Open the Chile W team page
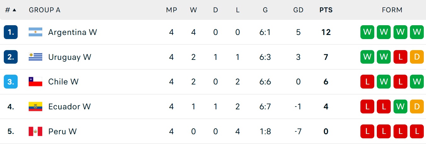Image resolution: width=426 pixels, height=144 pixels. click(63, 82)
